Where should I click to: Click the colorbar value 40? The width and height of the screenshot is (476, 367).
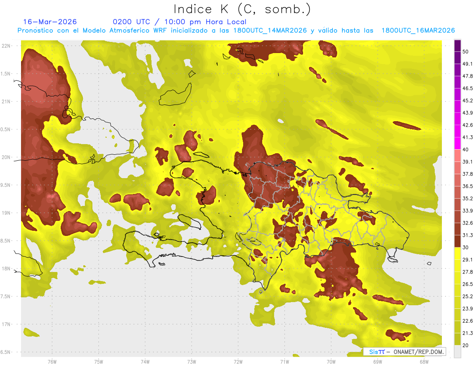(x=466, y=150)
